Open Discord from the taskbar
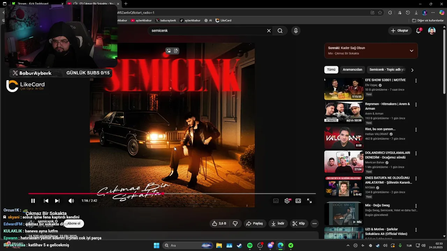This screenshot has height=251, width=447. 270,245
